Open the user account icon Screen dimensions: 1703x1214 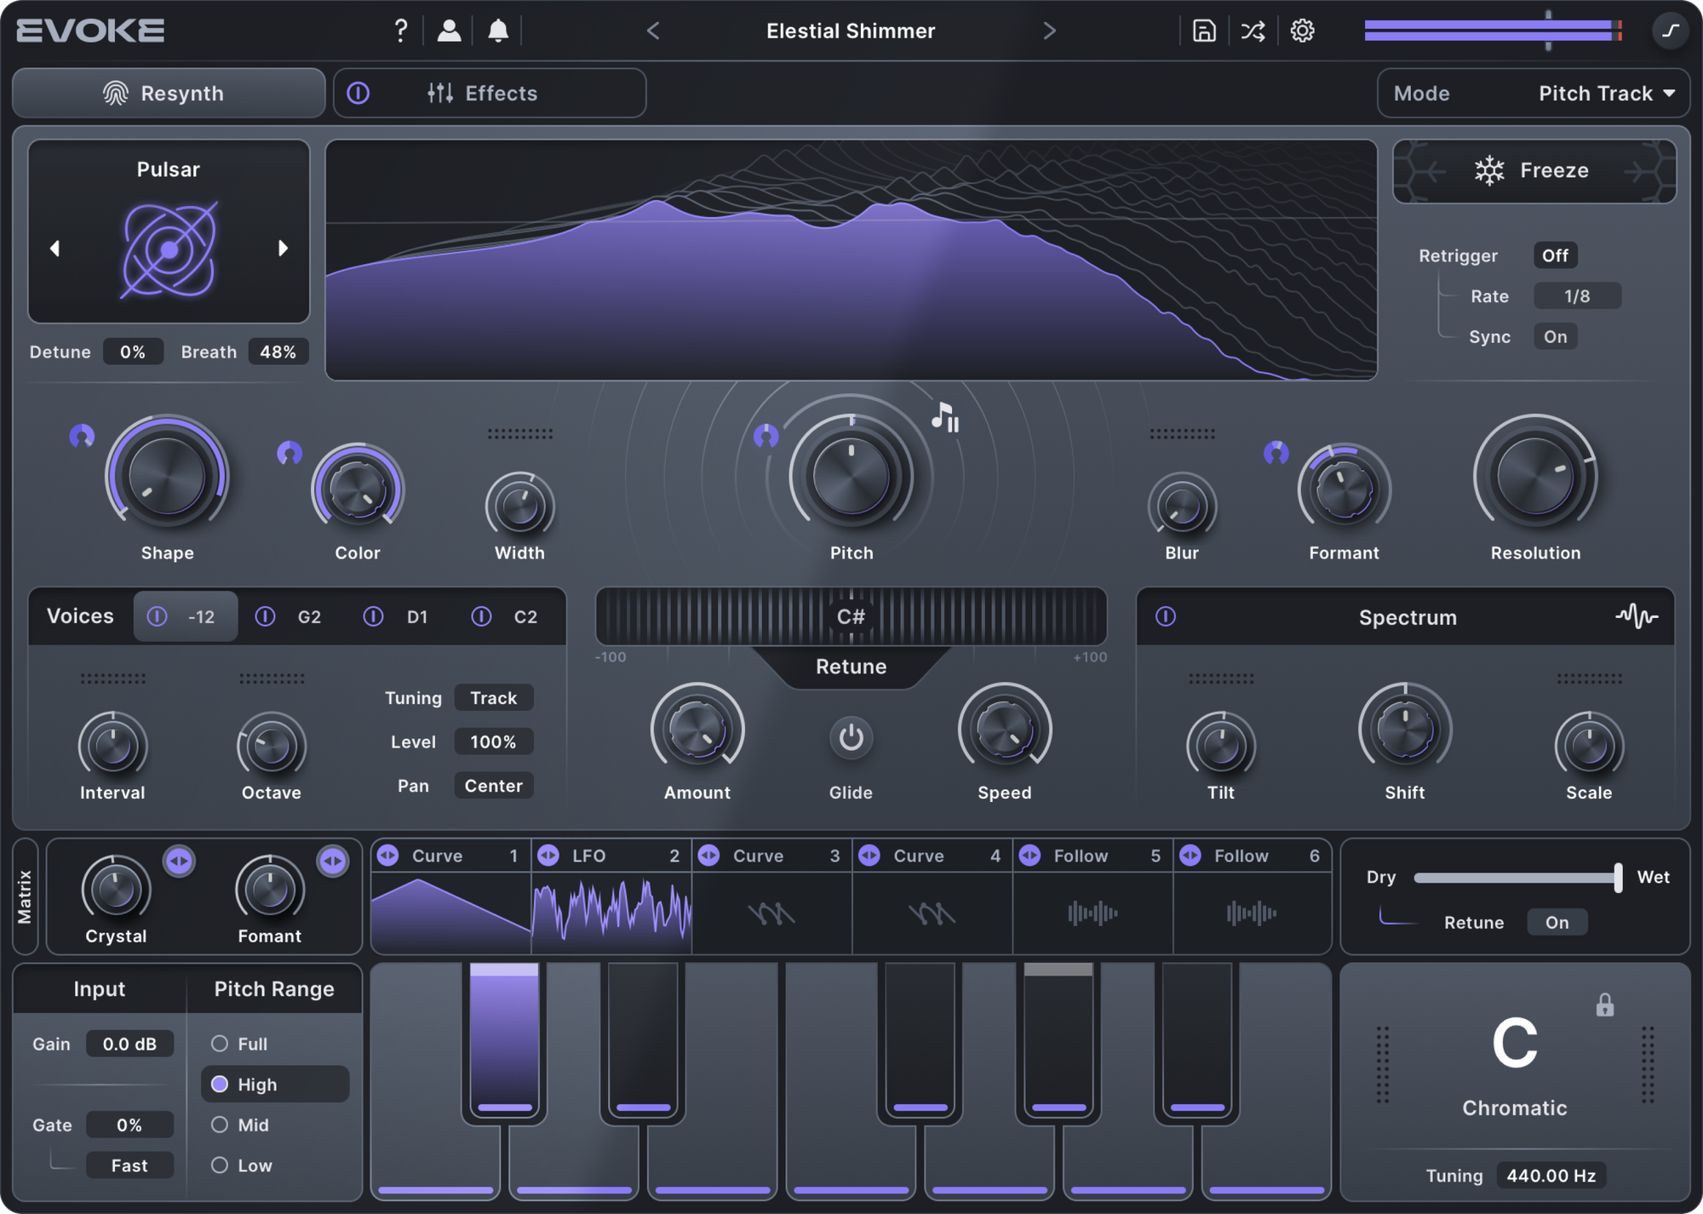[449, 31]
